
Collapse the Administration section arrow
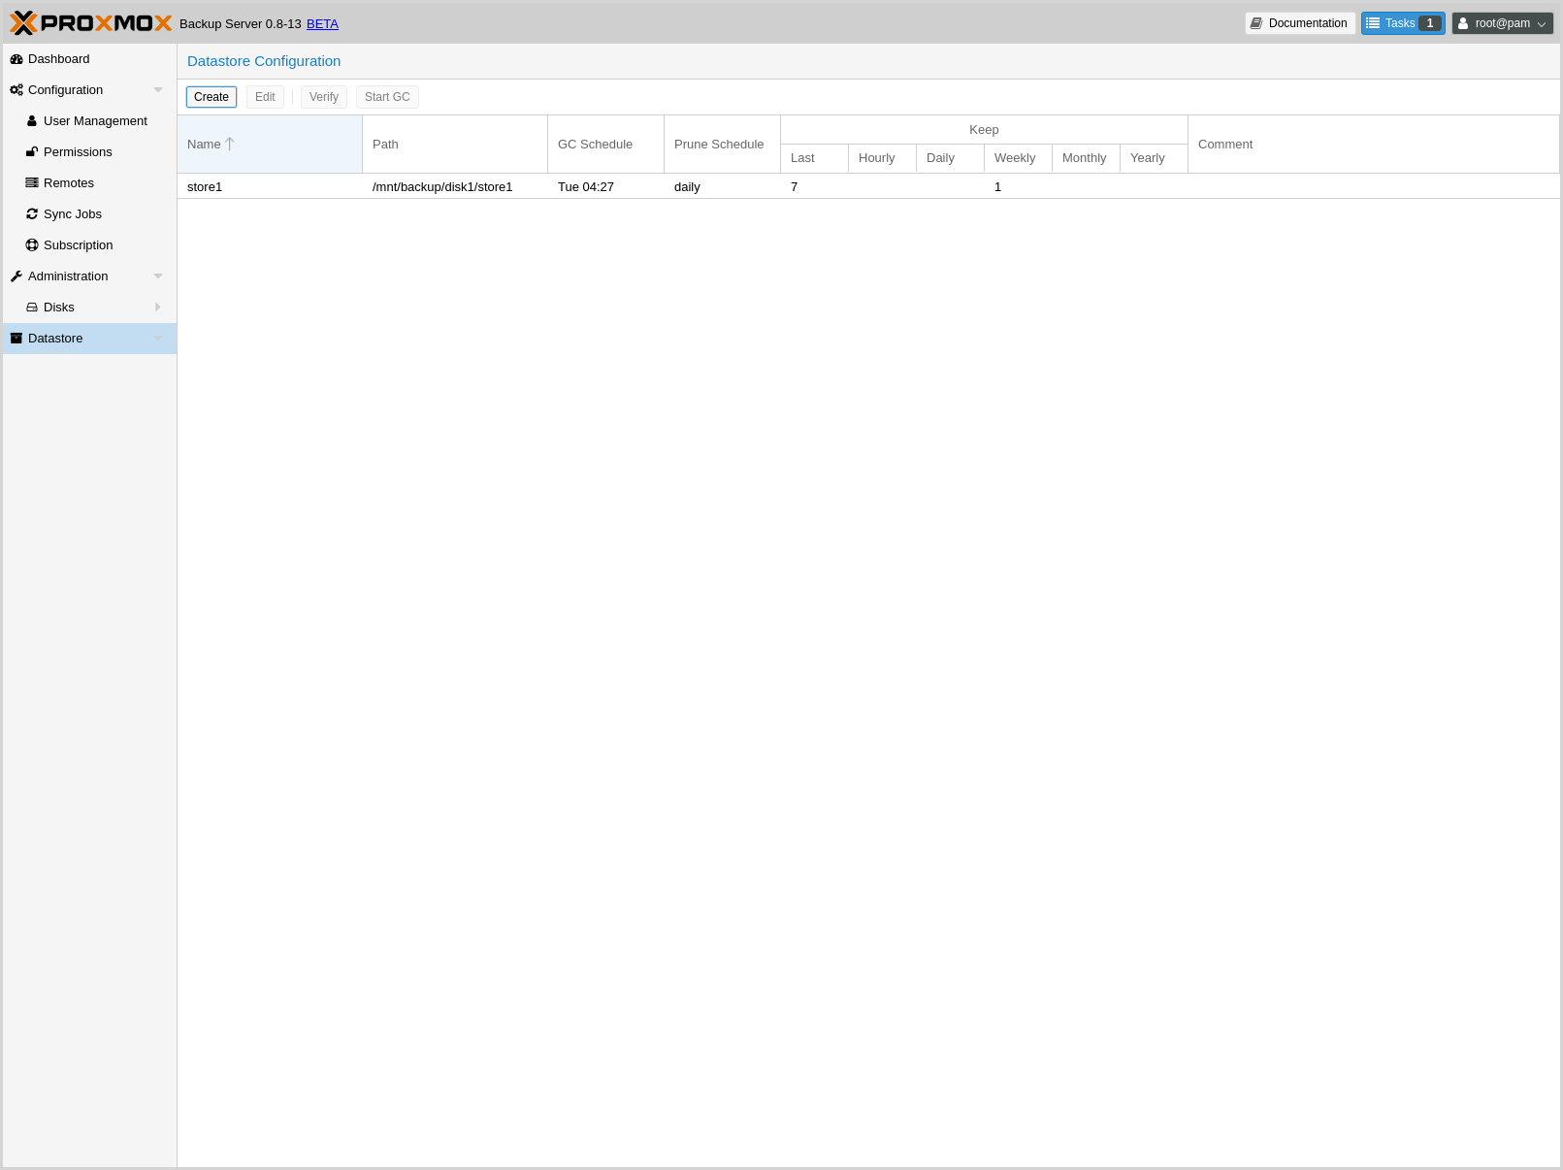pos(158,276)
